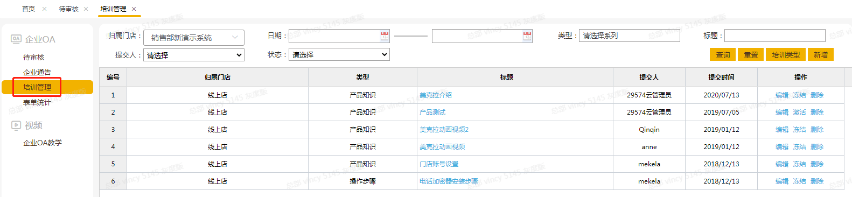Switch to 首页 tab
852x197 pixels.
click(x=29, y=9)
